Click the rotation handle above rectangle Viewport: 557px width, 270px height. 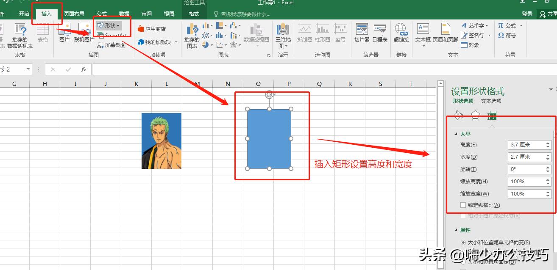tap(269, 95)
